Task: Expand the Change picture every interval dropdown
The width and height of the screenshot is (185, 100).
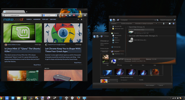Action: [x=128, y=80]
